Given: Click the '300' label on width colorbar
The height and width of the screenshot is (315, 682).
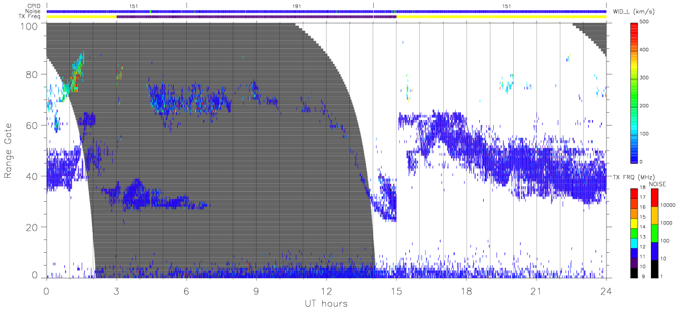Looking at the screenshot, I should 644,78.
